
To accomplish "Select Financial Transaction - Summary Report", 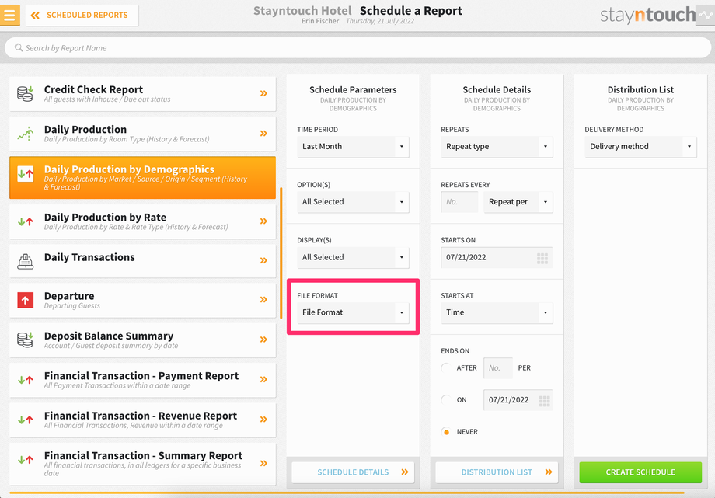I will click(142, 464).
